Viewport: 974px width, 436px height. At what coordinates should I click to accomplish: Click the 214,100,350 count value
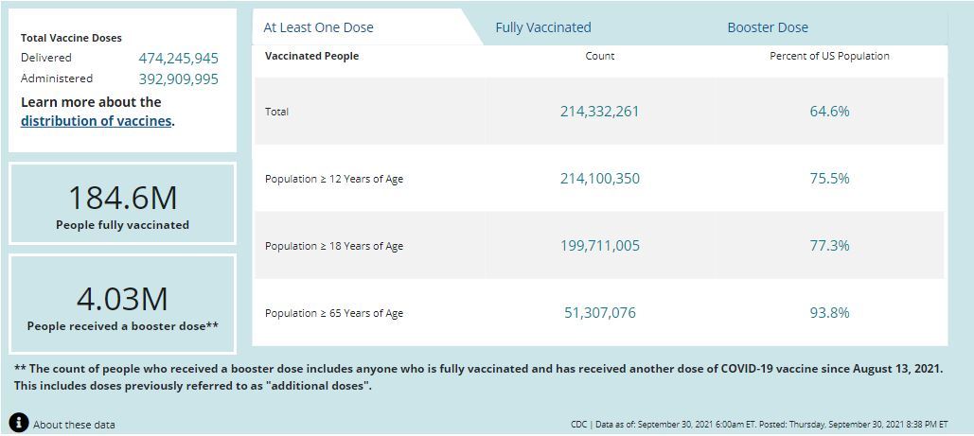599,179
